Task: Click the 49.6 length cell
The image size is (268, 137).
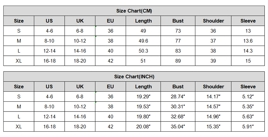Action: point(143,41)
